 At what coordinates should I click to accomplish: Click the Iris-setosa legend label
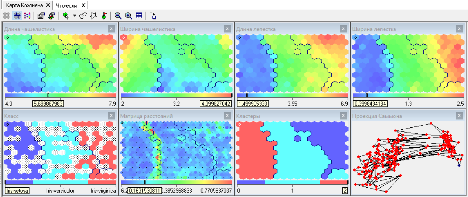17,190
